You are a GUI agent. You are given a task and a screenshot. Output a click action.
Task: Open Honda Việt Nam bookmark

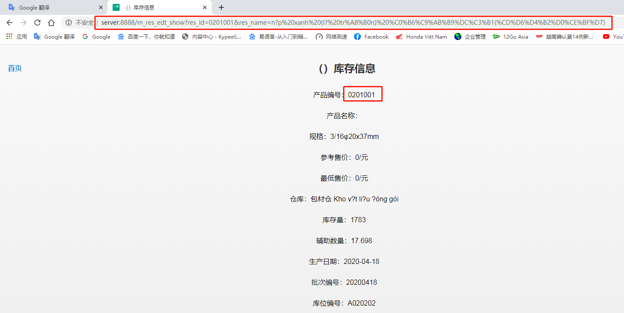[x=421, y=37]
